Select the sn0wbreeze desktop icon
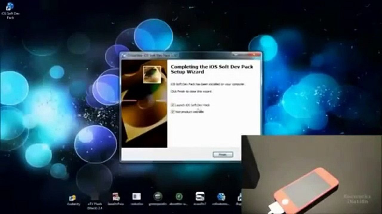382x214 pixels. coord(221,199)
